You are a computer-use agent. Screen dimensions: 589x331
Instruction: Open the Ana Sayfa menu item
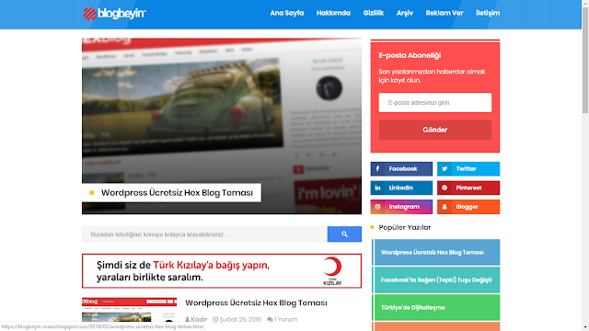pyautogui.click(x=286, y=13)
